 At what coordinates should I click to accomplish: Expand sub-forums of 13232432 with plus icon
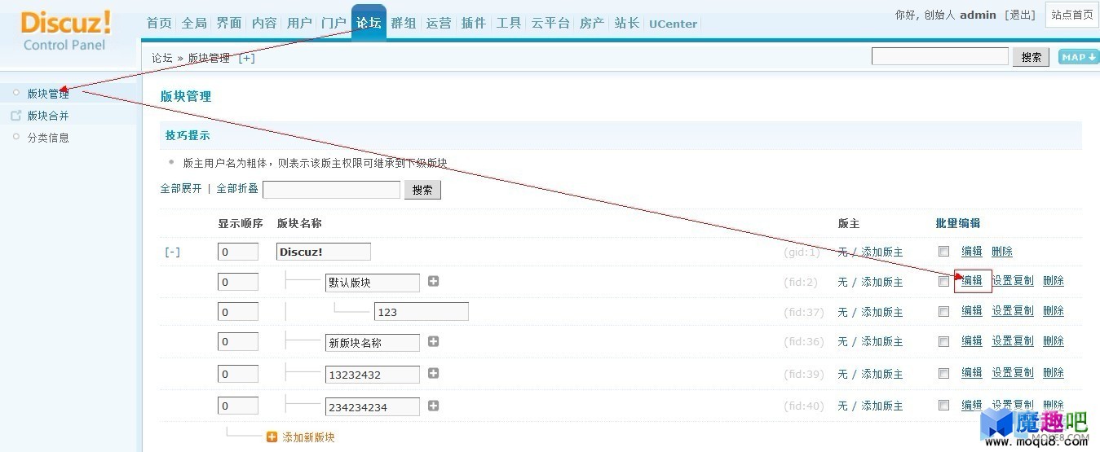[433, 373]
